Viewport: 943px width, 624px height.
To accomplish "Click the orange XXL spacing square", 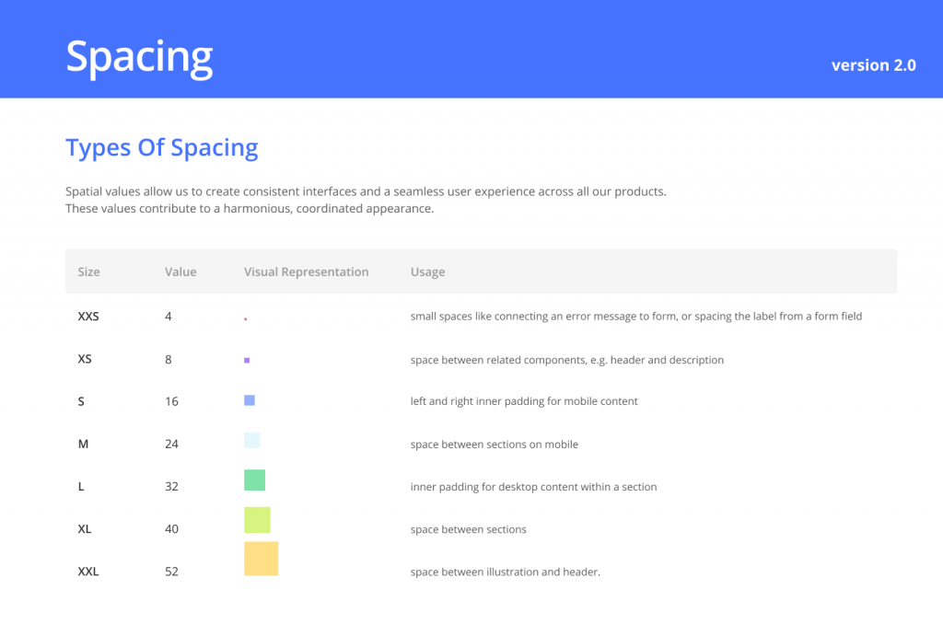I will tap(261, 559).
